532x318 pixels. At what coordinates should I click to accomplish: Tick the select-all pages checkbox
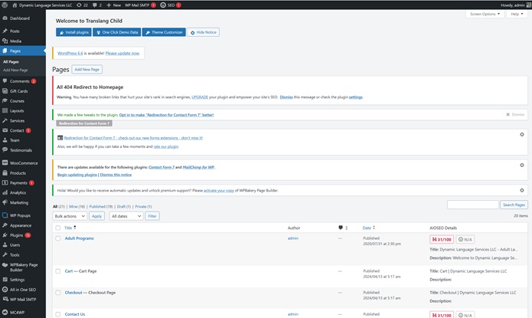(x=57, y=228)
